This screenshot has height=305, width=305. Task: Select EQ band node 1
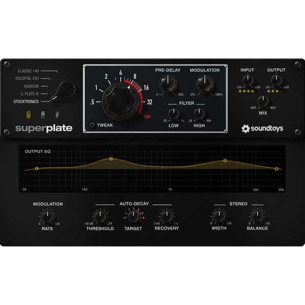click(x=111, y=159)
